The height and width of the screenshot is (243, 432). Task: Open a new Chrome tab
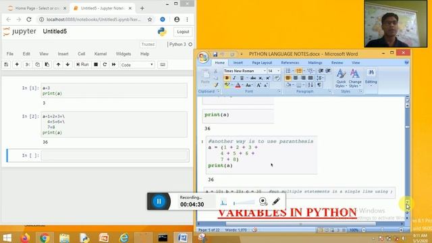(142, 8)
